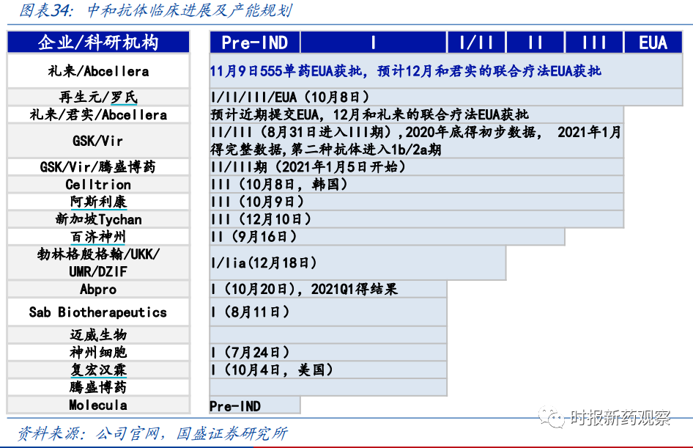The height and width of the screenshot is (448, 693).
Task: Click the 新加坡Tychan company cell
Action: click(x=98, y=219)
